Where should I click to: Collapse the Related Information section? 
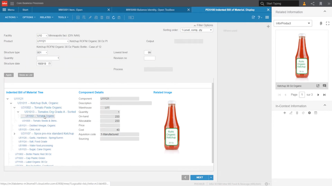(325, 11)
